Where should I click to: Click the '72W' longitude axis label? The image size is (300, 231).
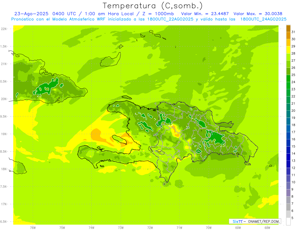pyautogui.click(x=150, y=228)
